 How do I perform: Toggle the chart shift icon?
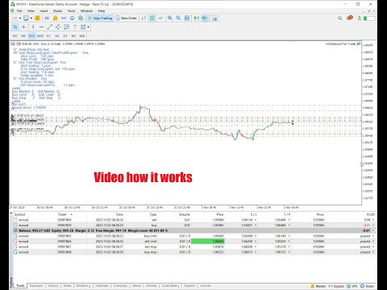pyautogui.click(x=205, y=19)
